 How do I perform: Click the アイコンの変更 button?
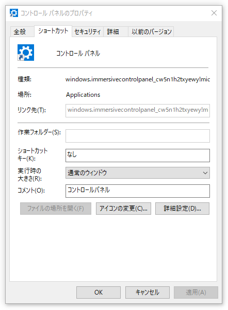tap(123, 209)
